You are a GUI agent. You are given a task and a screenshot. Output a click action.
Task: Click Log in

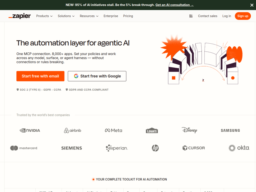(227, 16)
